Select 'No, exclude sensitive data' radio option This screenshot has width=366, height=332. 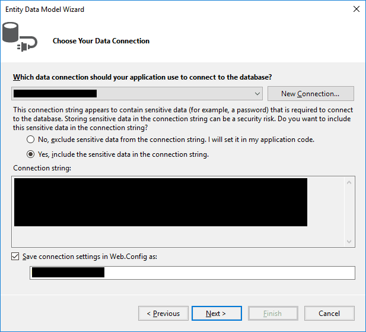coord(31,140)
